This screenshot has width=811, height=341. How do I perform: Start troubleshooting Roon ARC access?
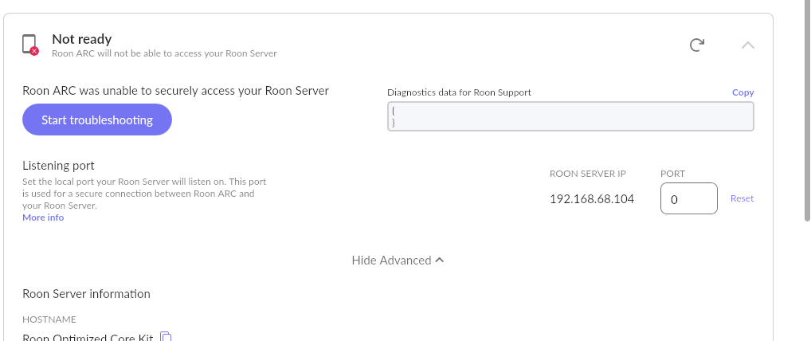click(97, 120)
